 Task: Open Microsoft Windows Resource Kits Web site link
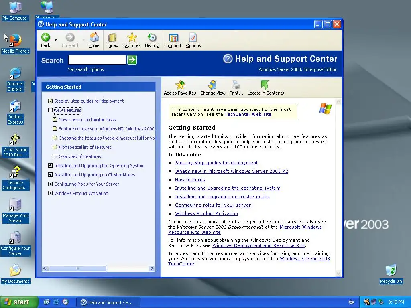click(301, 227)
